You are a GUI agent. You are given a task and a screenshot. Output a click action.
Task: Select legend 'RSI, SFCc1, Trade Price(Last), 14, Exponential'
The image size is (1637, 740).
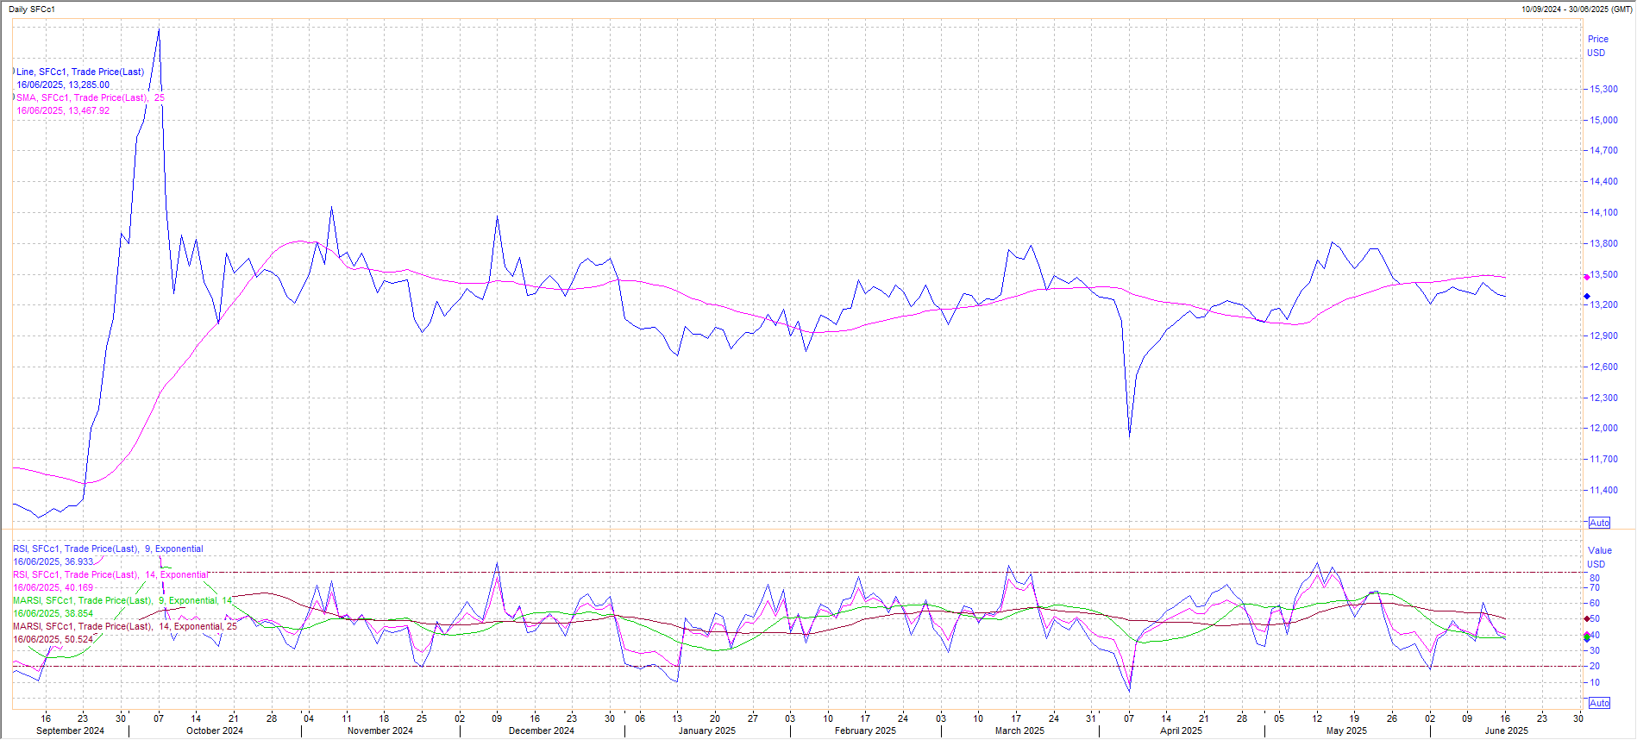(110, 575)
